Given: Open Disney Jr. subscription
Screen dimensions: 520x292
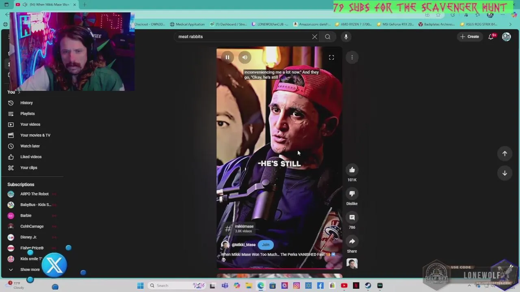Looking at the screenshot, I should tap(28, 237).
